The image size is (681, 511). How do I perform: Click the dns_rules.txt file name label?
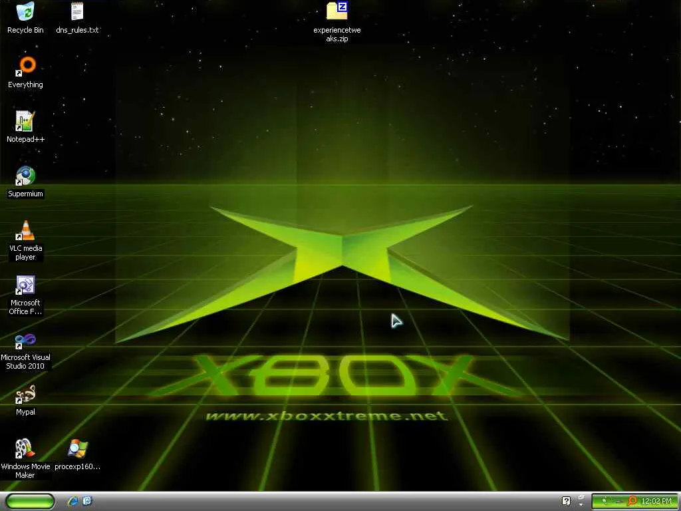coord(77,30)
